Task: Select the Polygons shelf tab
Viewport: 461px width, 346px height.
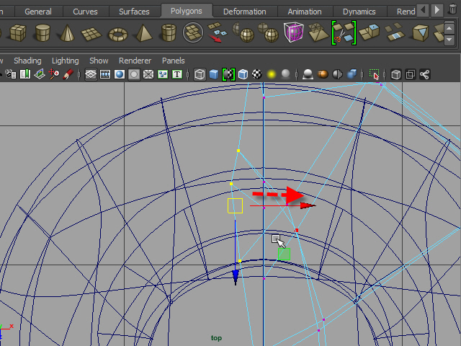Action: click(x=187, y=11)
